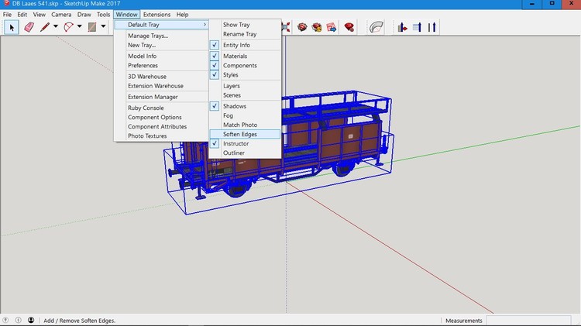
Task: Click the Measurements input box
Action: click(531, 320)
